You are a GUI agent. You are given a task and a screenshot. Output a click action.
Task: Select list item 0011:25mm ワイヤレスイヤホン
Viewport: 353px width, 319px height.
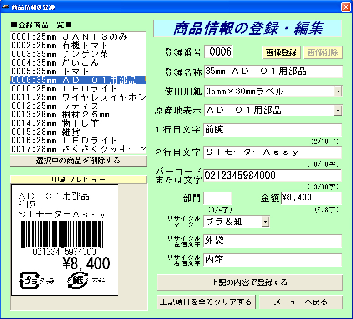point(78,97)
